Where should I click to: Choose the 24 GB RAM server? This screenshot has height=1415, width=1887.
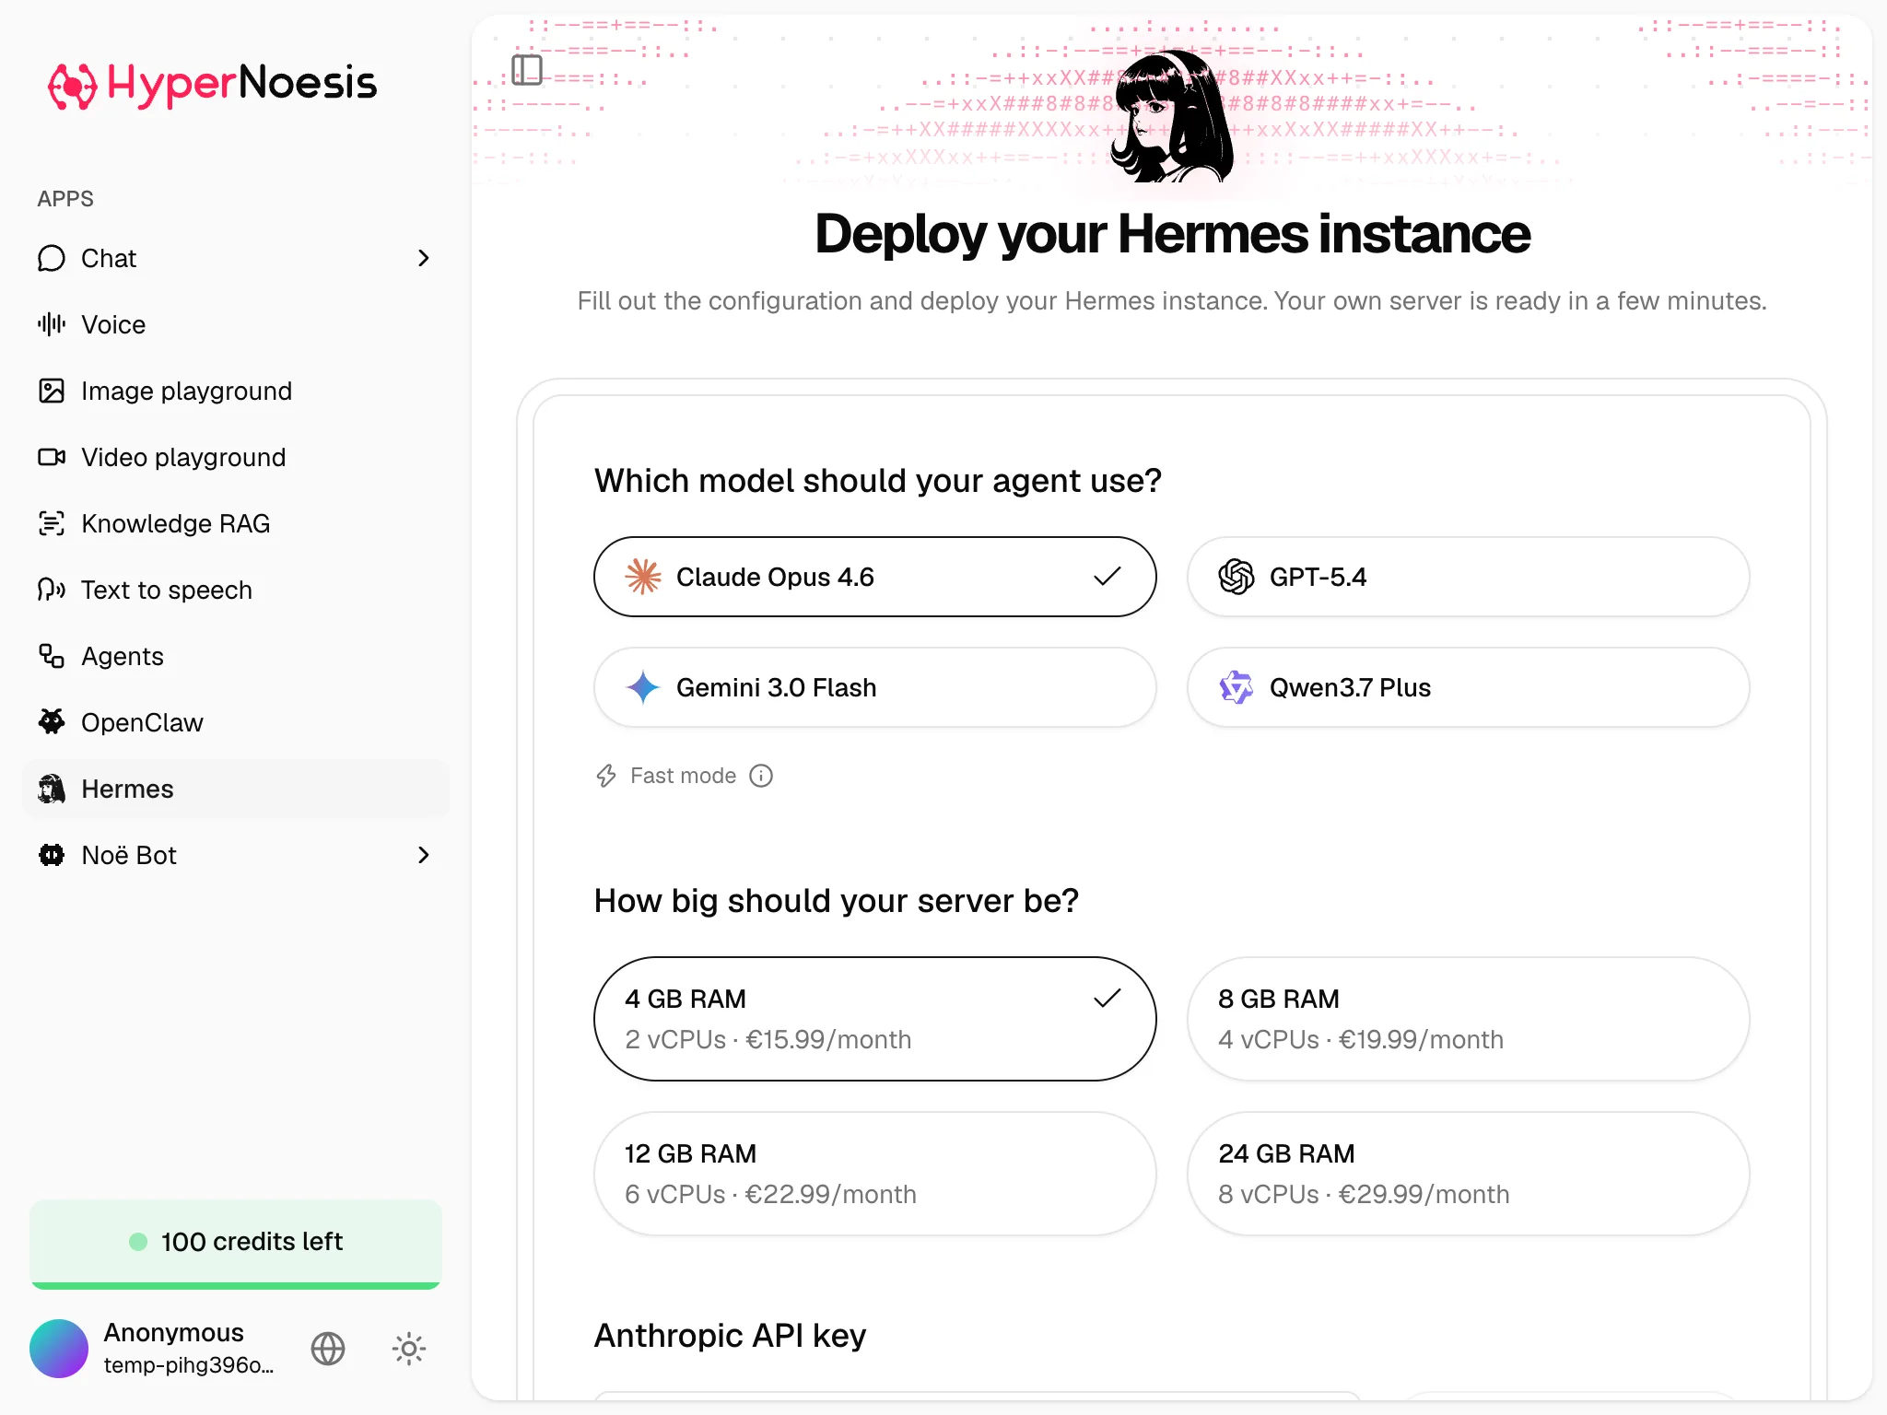[x=1468, y=1174]
